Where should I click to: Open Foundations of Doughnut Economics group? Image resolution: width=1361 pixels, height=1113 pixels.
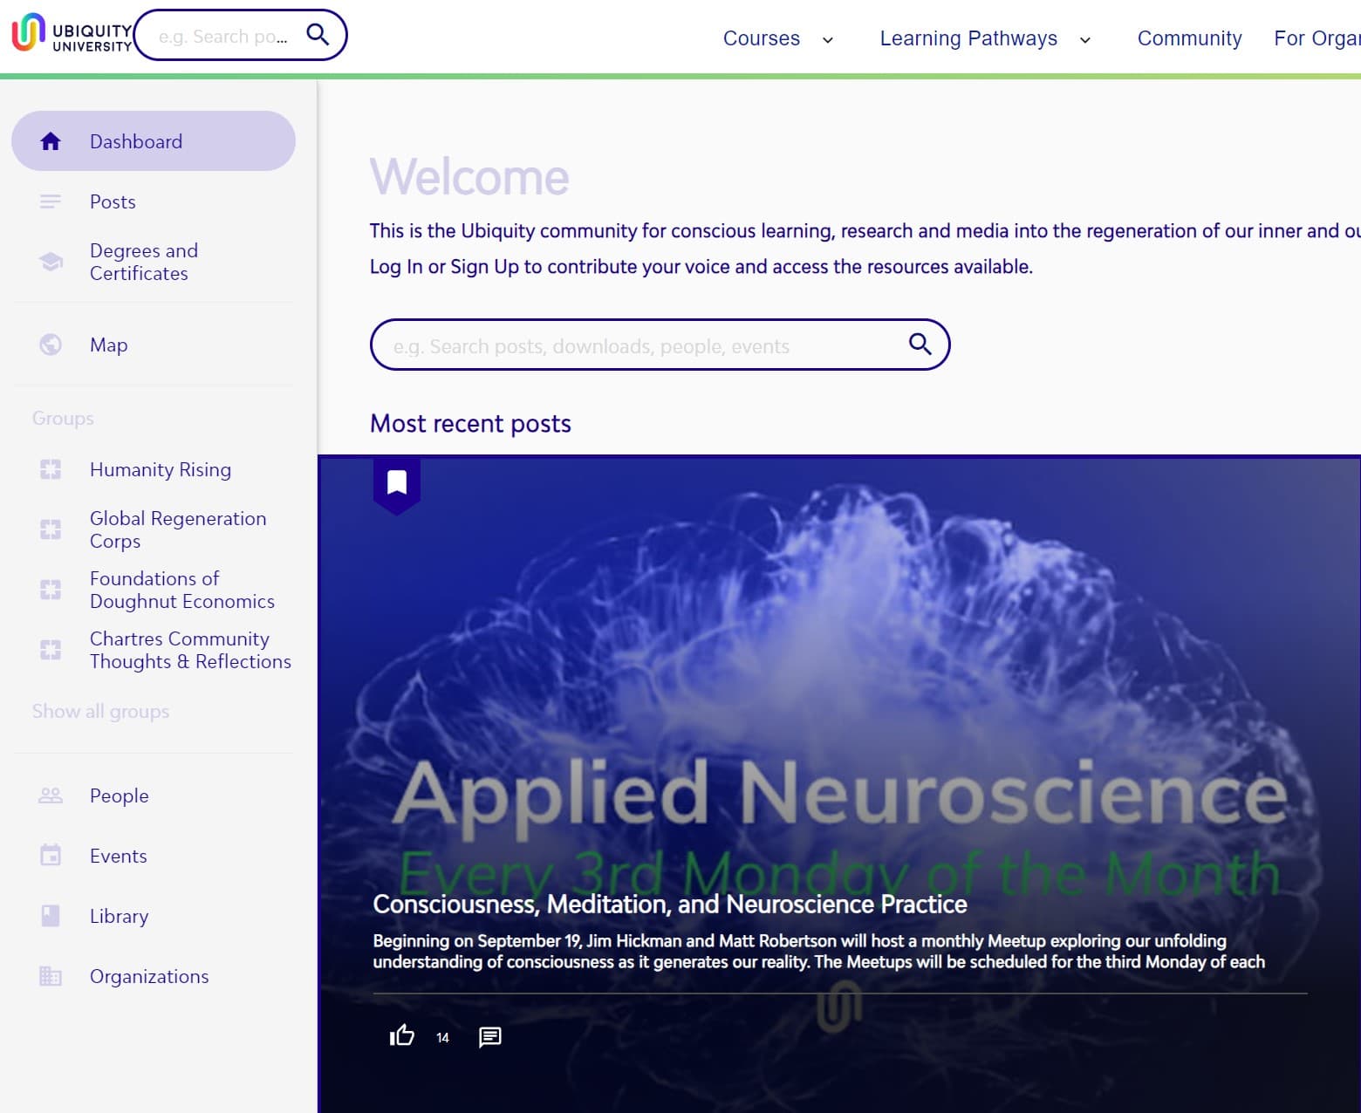(181, 590)
